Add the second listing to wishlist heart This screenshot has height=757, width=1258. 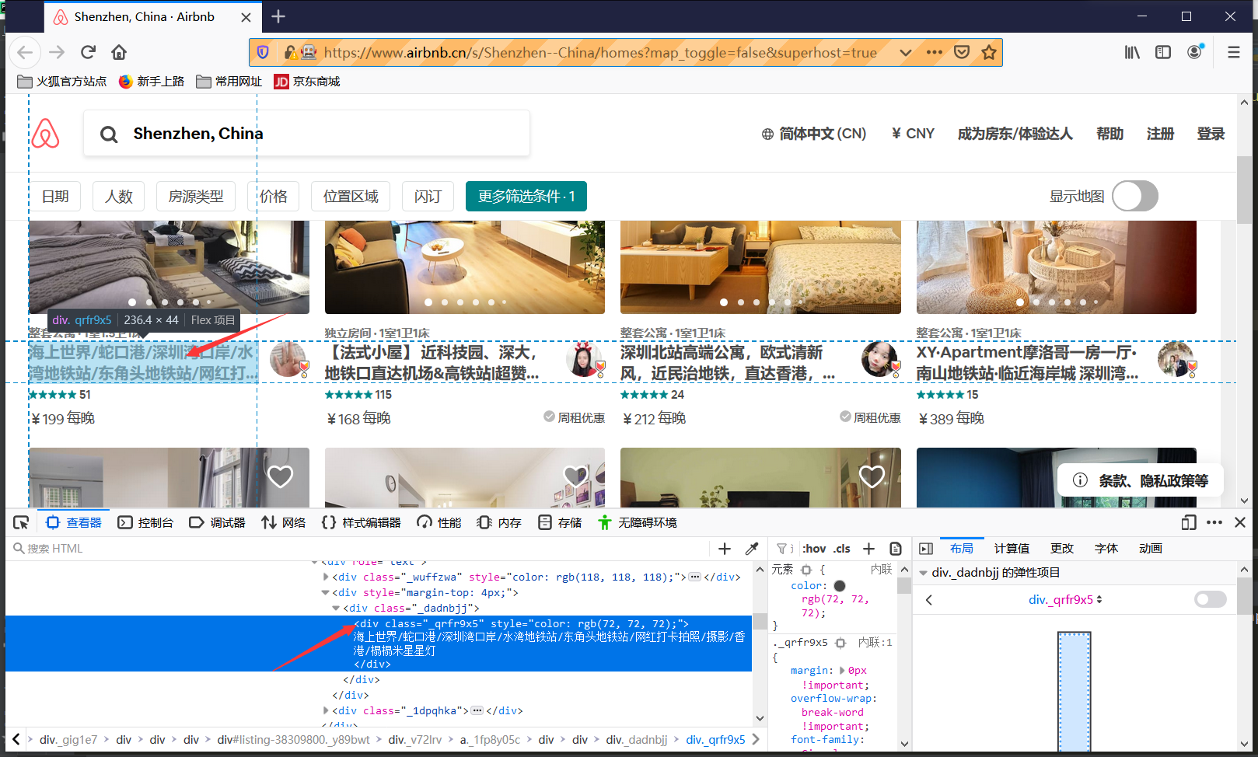pyautogui.click(x=575, y=476)
